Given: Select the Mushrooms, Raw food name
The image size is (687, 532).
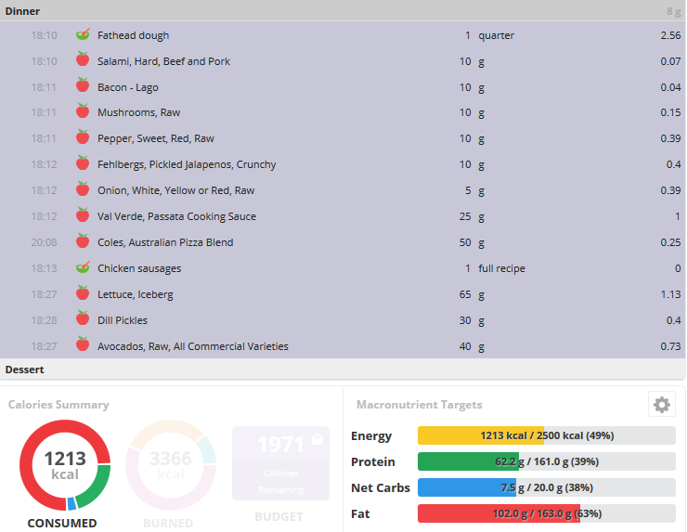Looking at the screenshot, I should [139, 112].
